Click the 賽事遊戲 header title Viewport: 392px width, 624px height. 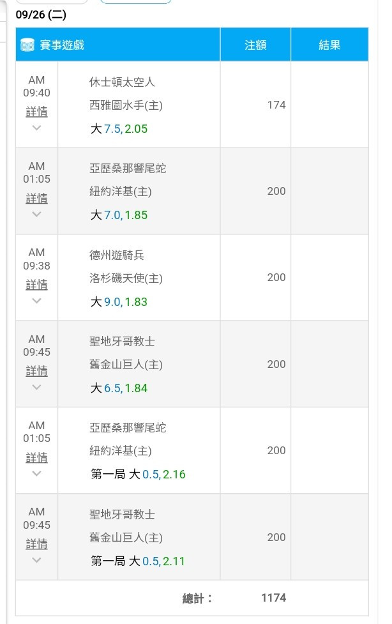click(62, 45)
